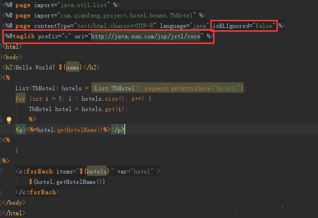The height and width of the screenshot is (218, 318).
Task: Click the for keyword in the loop
Action: [20, 99]
